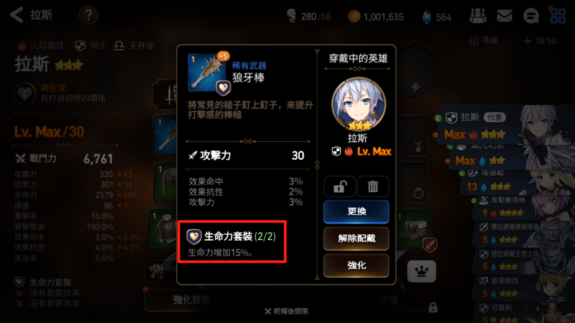This screenshot has height=323, width=575.
Task: Tap the 狼牙棒 weapon thumbnail
Action: tap(207, 73)
